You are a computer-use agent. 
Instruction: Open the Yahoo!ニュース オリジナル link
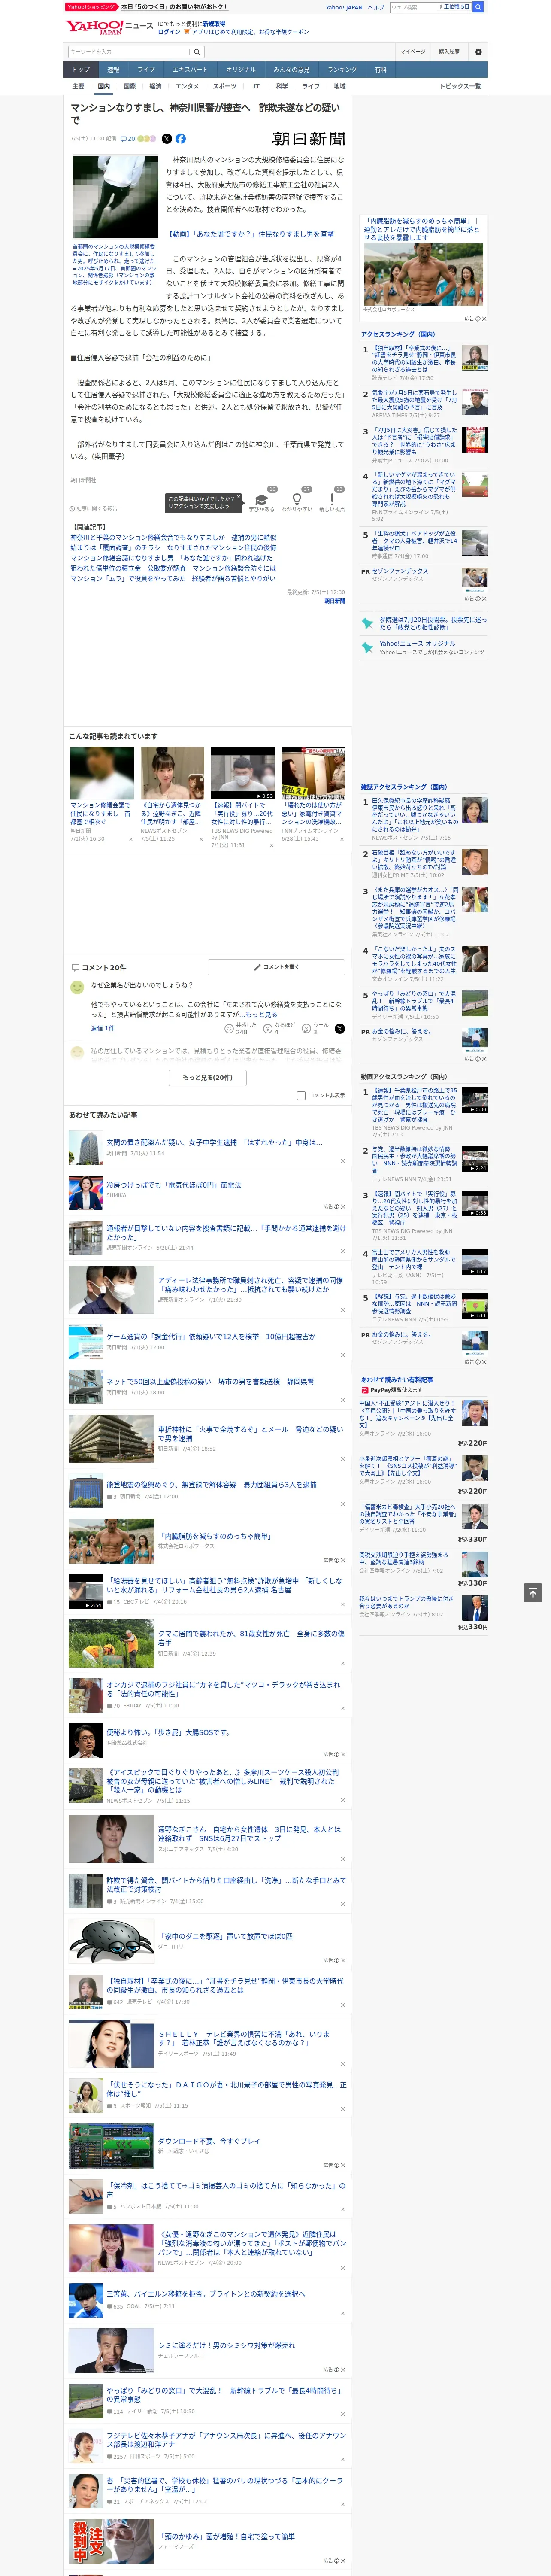pos(417,644)
